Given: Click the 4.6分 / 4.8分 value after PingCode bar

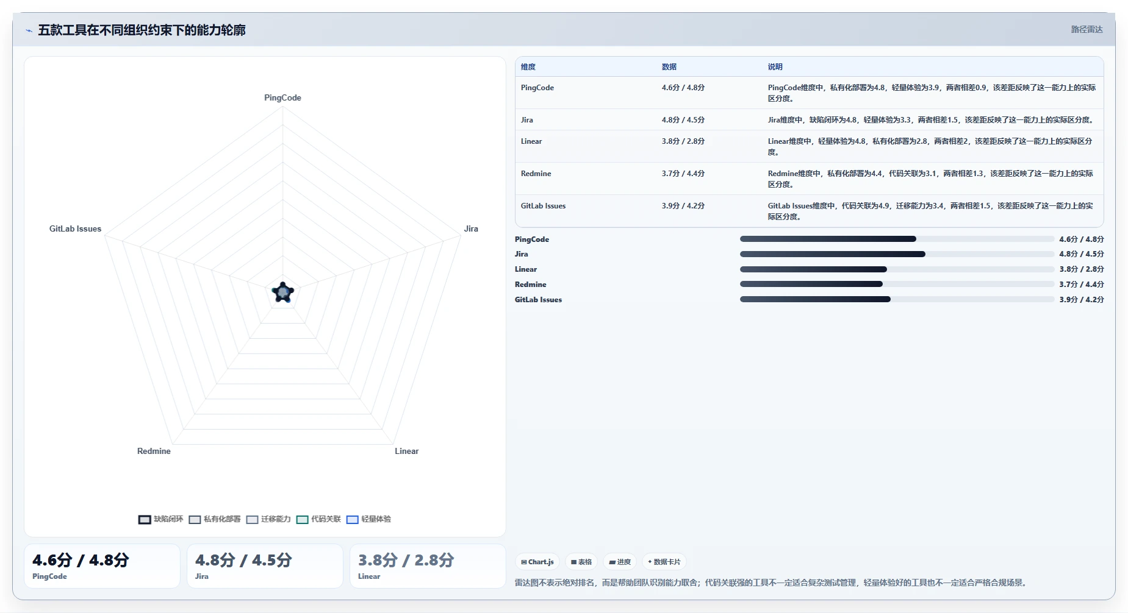Looking at the screenshot, I should click(x=1082, y=239).
